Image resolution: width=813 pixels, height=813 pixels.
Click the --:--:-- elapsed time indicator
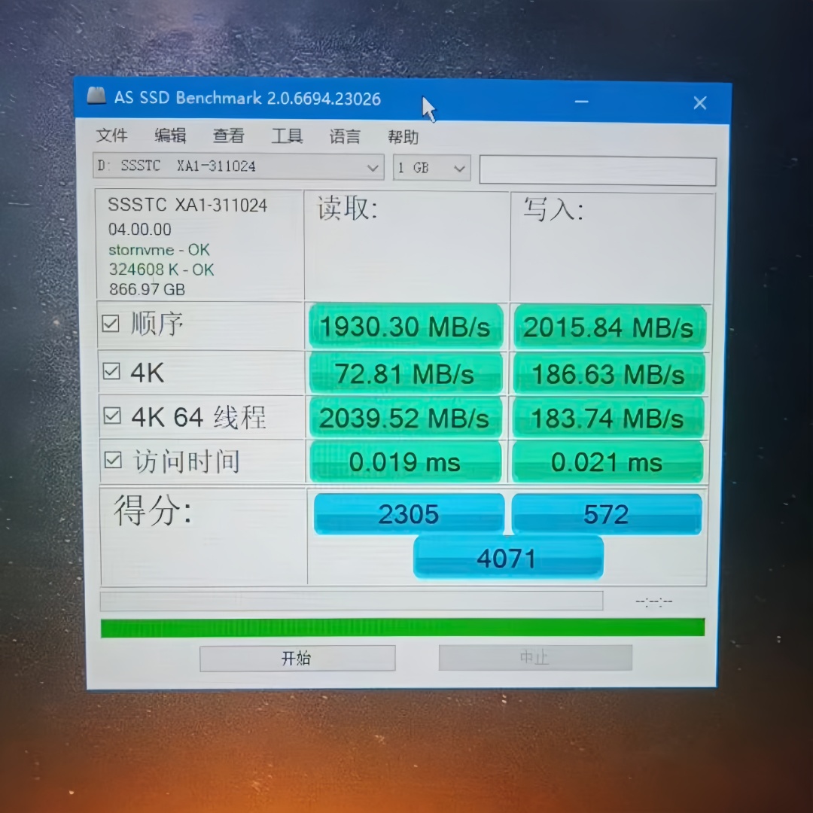[x=654, y=601]
